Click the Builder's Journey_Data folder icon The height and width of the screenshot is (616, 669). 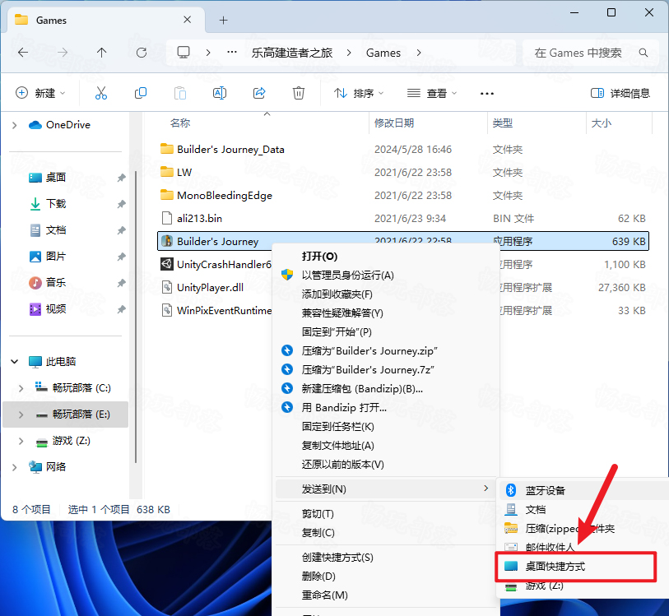[167, 149]
